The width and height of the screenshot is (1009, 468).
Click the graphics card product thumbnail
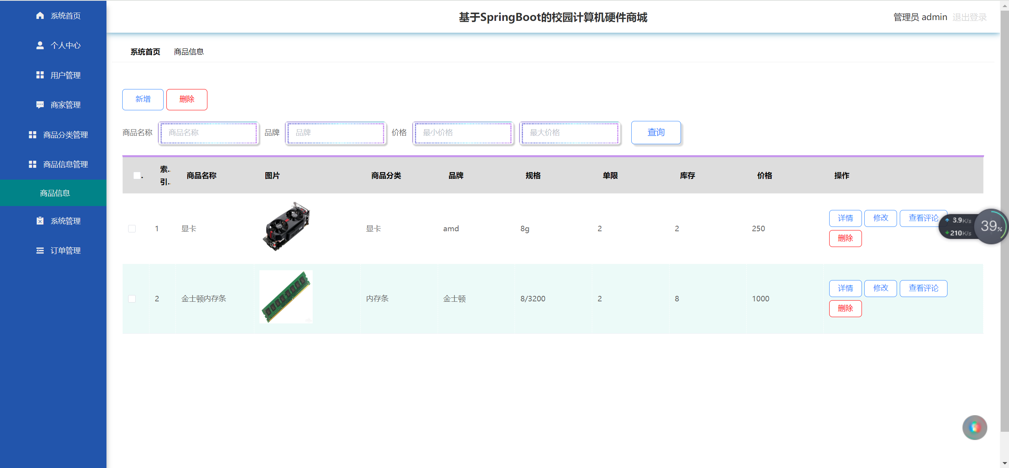tap(286, 227)
